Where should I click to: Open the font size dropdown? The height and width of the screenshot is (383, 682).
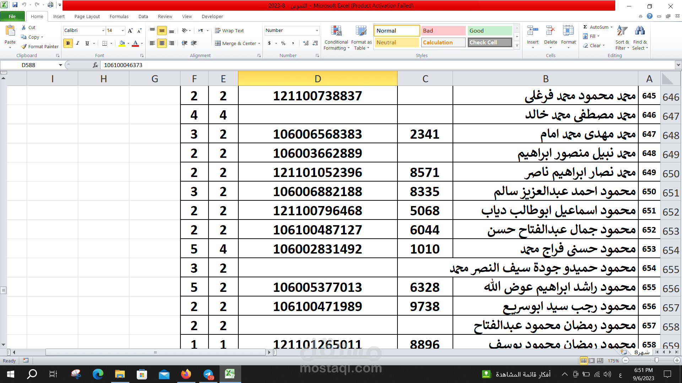(x=123, y=30)
